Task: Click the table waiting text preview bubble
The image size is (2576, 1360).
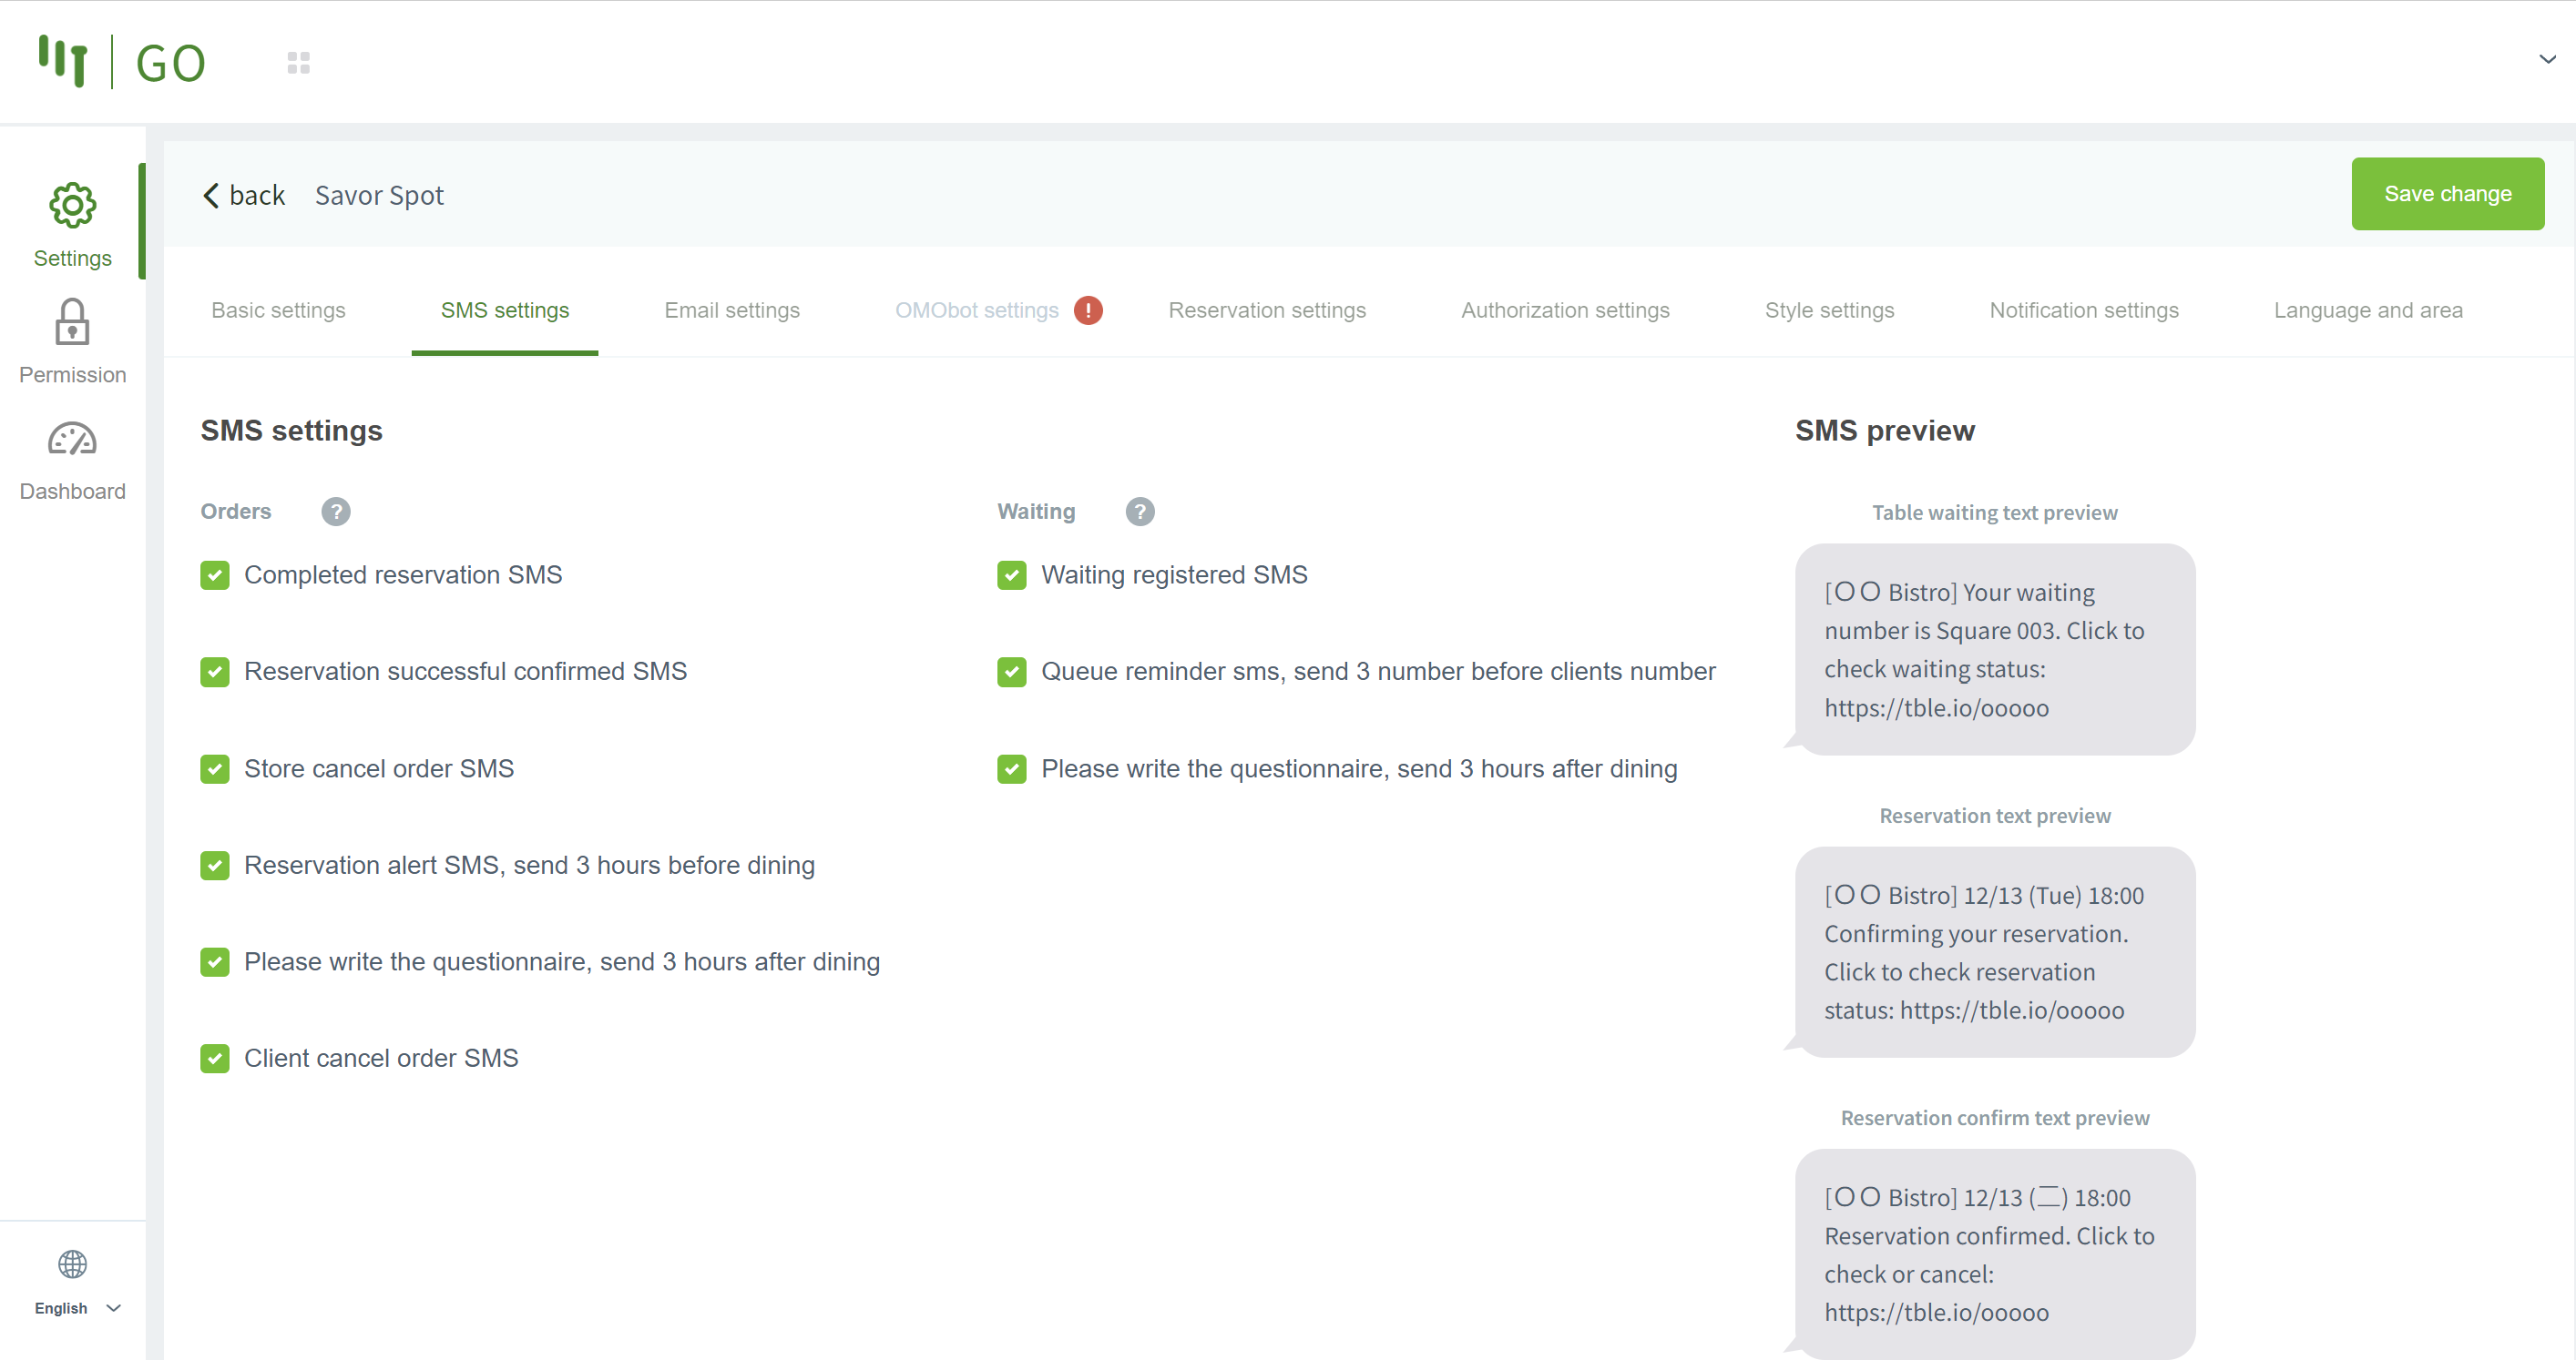Action: pyautogui.click(x=1994, y=650)
